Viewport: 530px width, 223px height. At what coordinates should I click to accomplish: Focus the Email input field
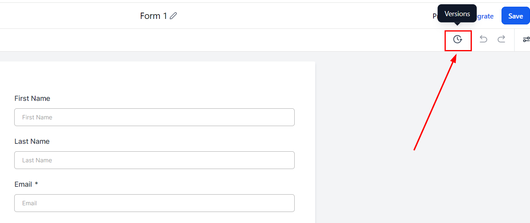154,203
